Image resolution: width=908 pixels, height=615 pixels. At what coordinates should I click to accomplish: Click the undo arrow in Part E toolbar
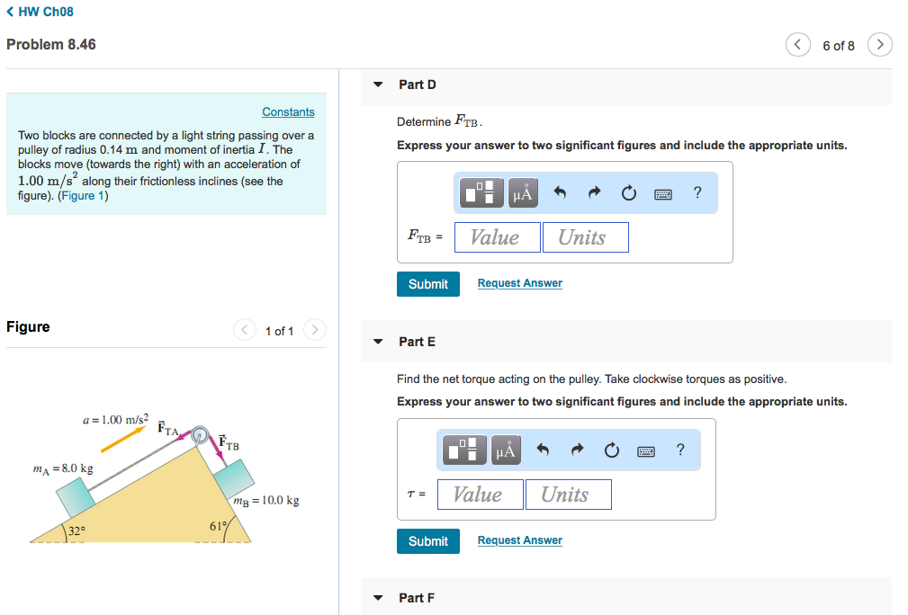(542, 450)
